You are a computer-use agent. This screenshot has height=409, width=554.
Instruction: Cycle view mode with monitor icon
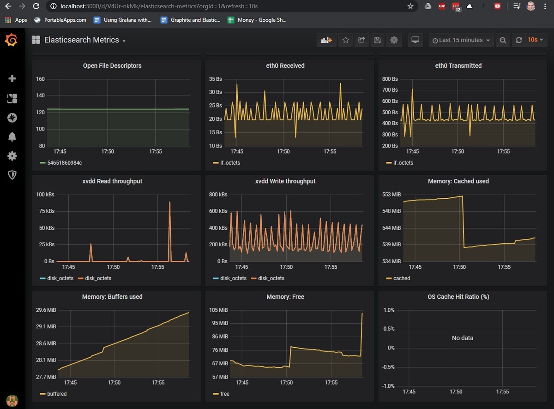[x=415, y=40]
